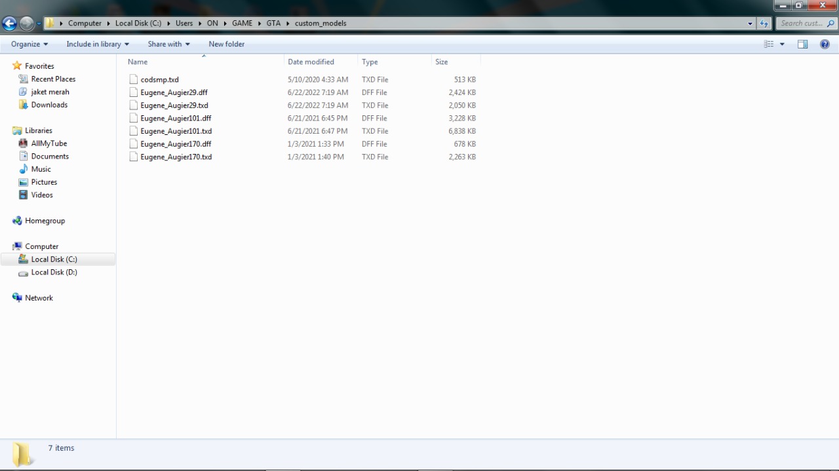This screenshot has width=839, height=471.
Task: Expand the chevron after GTA in path
Action: click(288, 23)
